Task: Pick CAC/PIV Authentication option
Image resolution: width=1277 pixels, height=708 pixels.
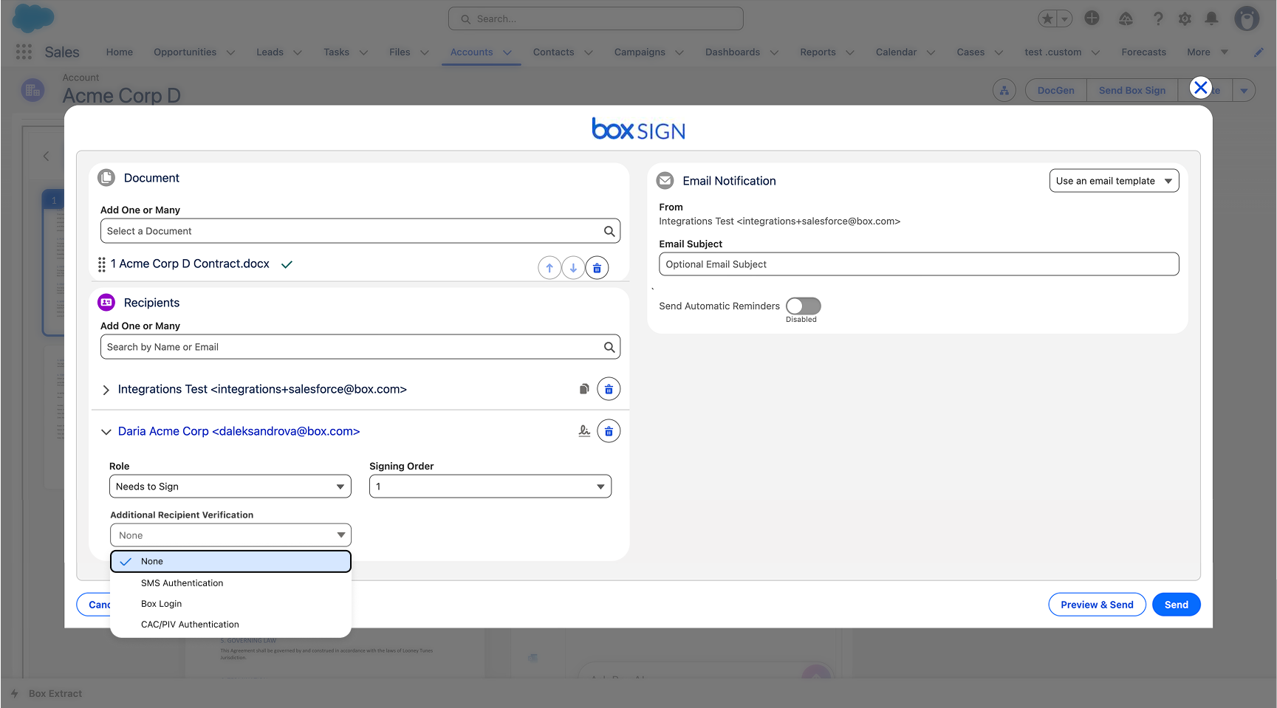Action: tap(190, 625)
